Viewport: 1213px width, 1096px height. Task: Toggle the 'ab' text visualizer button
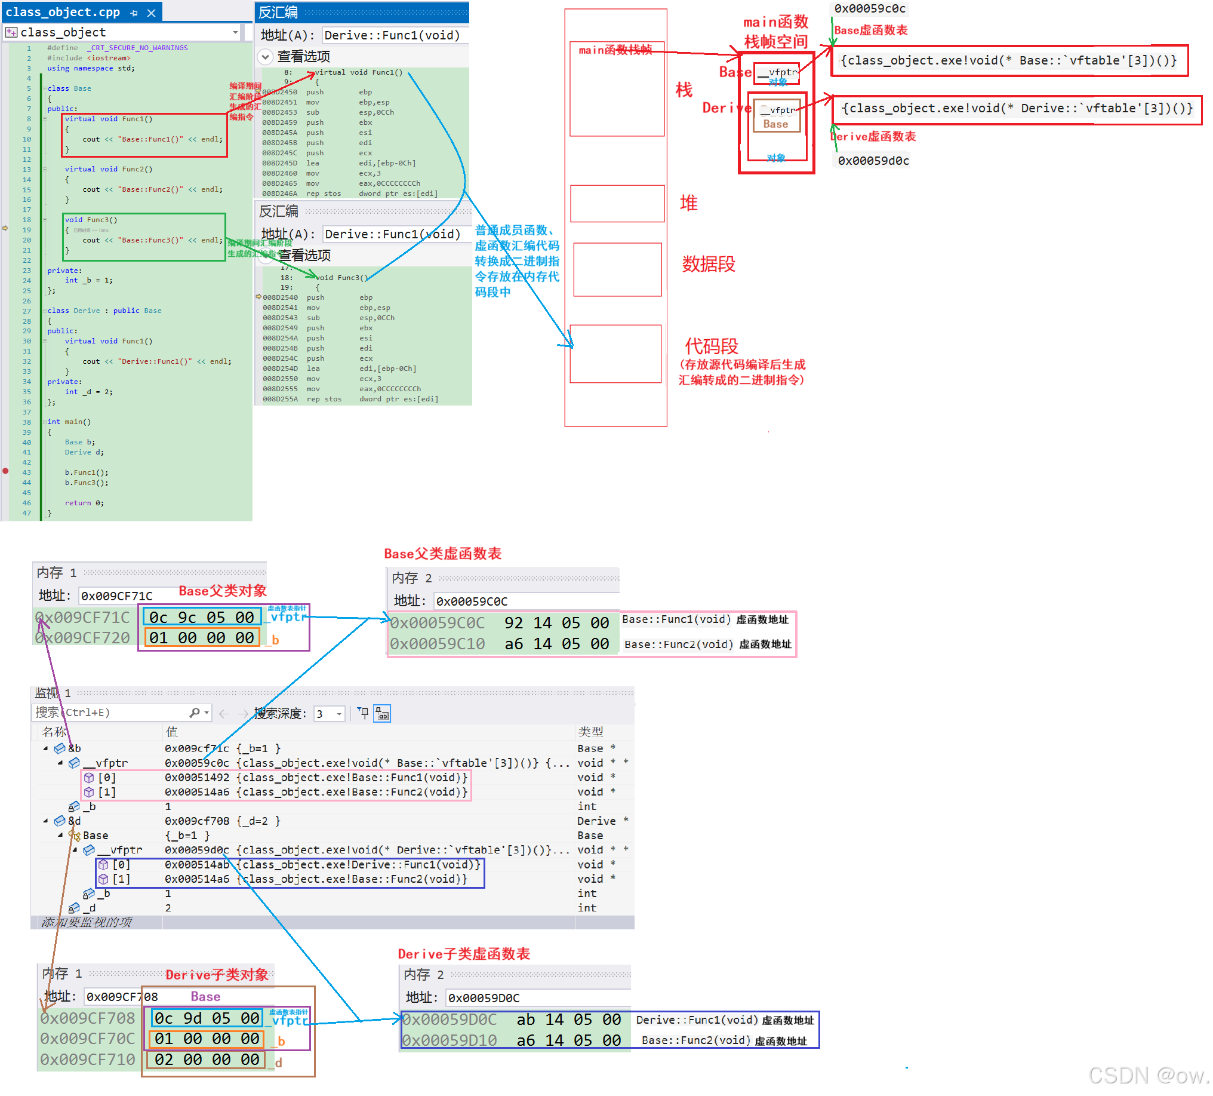(x=382, y=714)
